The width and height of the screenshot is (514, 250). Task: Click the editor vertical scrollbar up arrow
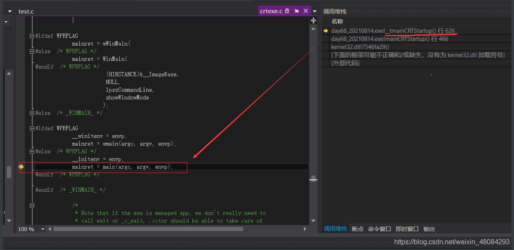pyautogui.click(x=313, y=29)
